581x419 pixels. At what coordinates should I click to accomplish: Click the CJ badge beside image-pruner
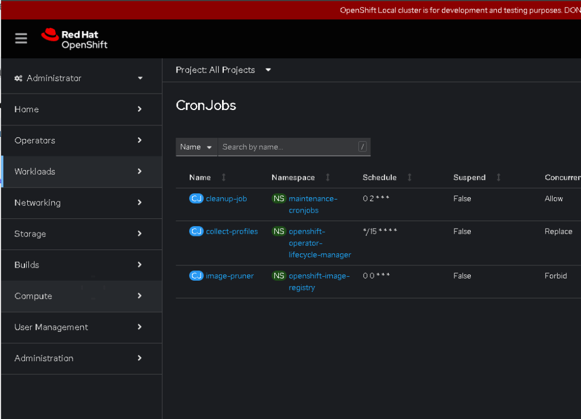coord(197,276)
